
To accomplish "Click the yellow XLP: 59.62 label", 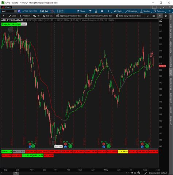I will [123, 152].
